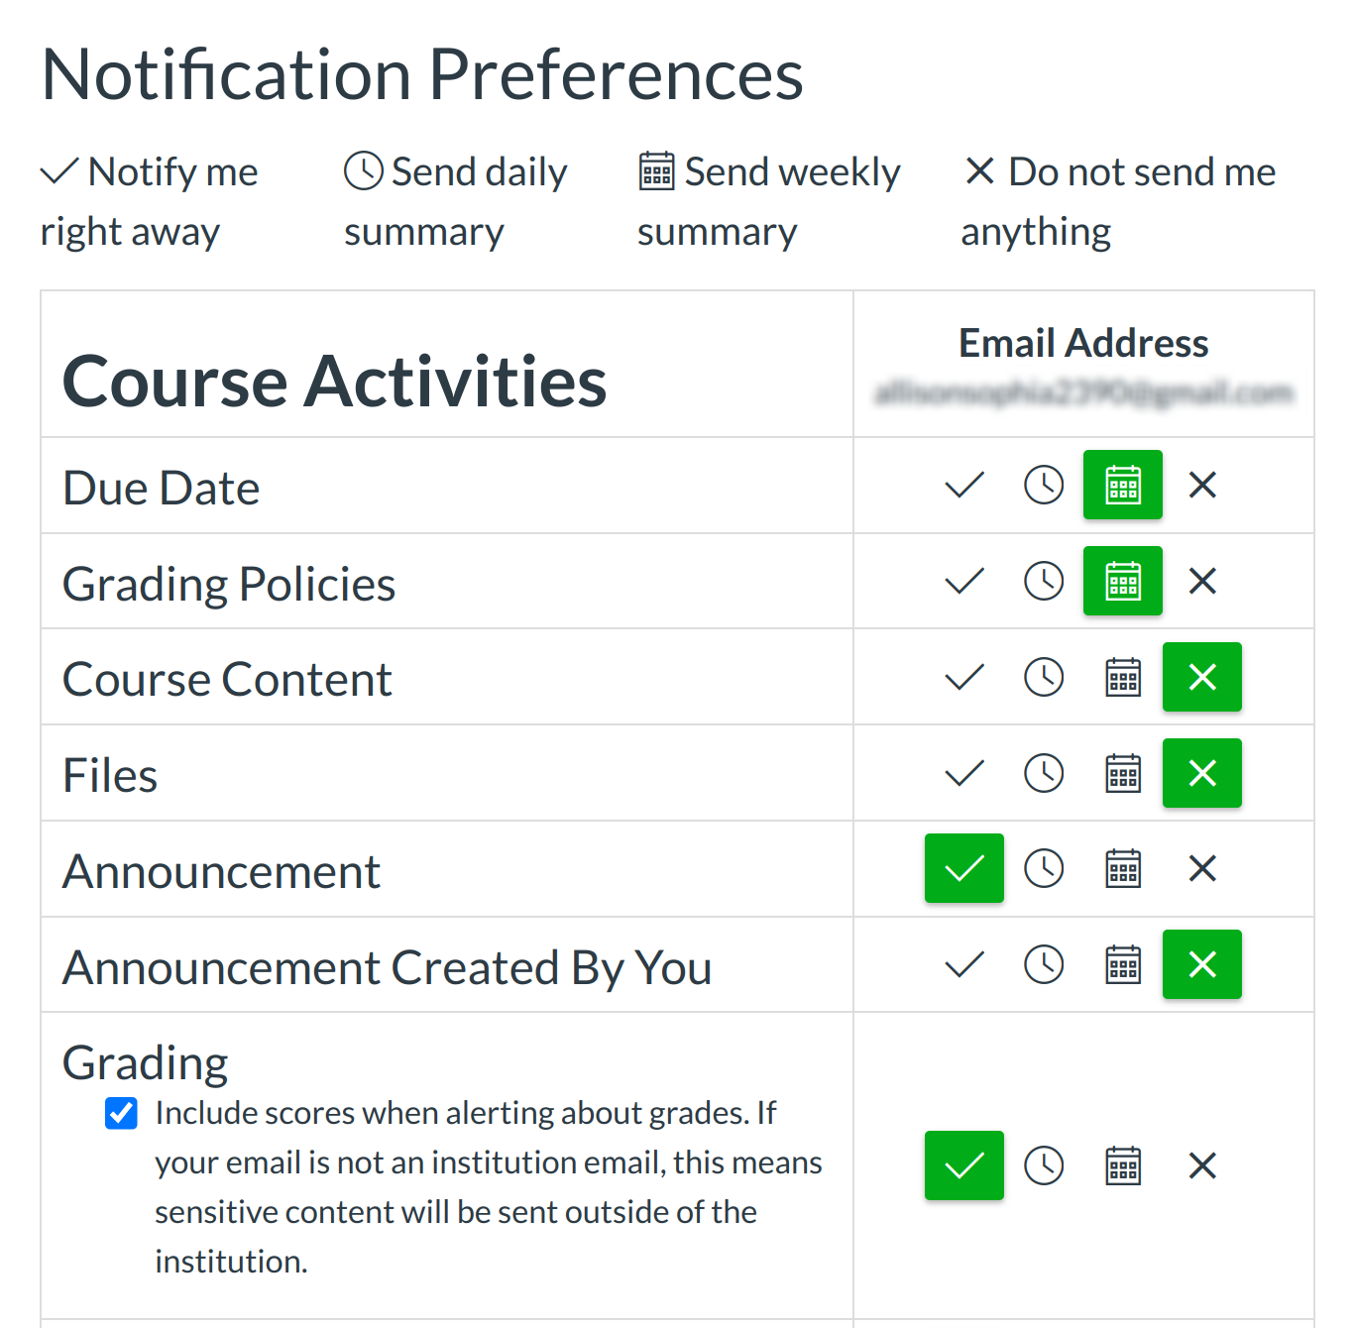The image size is (1356, 1328).
Task: Turn off Grading notifications
Action: click(1202, 1166)
